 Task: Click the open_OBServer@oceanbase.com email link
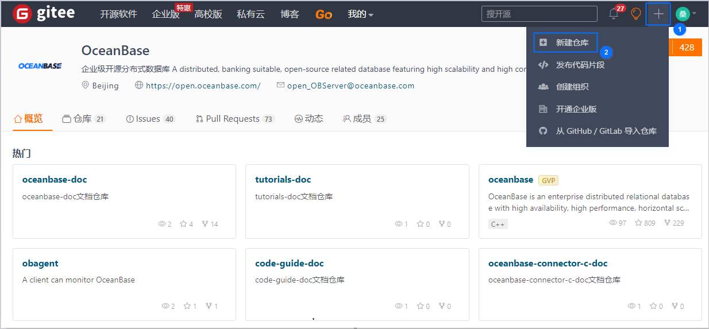point(350,86)
